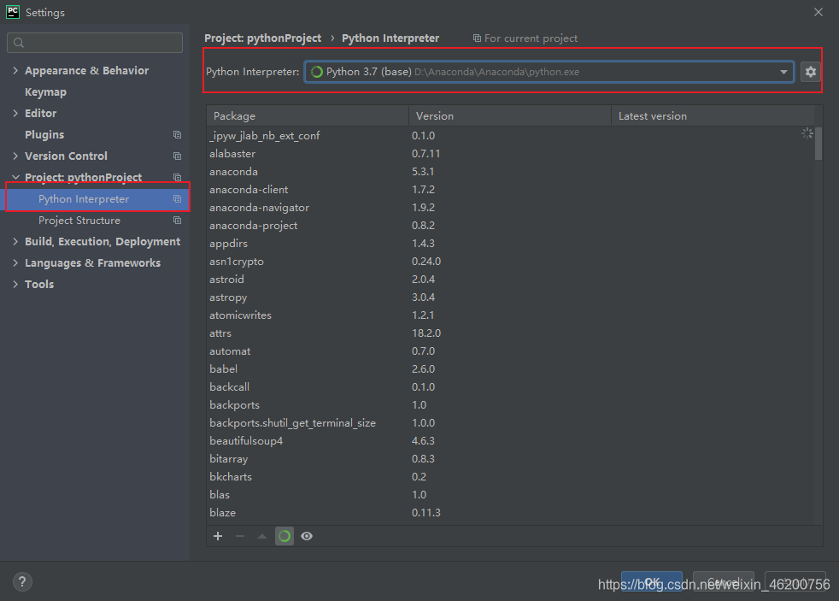Select the beautifulsoup4 package row
839x601 pixels.
point(246,440)
